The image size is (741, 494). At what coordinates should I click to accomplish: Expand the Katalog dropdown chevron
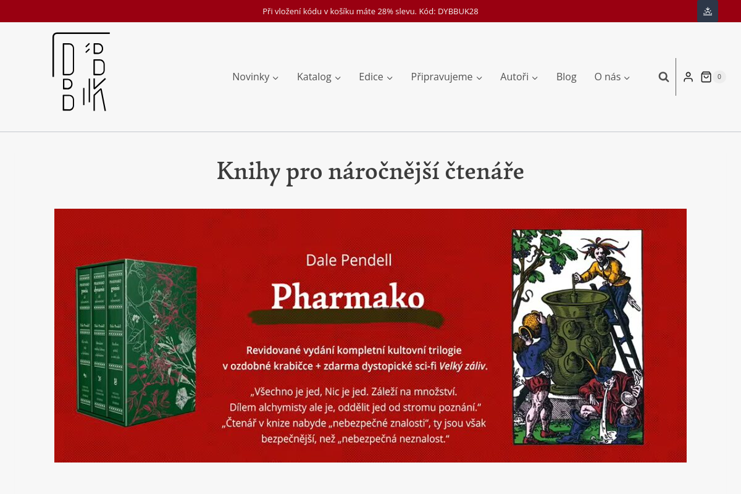coord(338,78)
